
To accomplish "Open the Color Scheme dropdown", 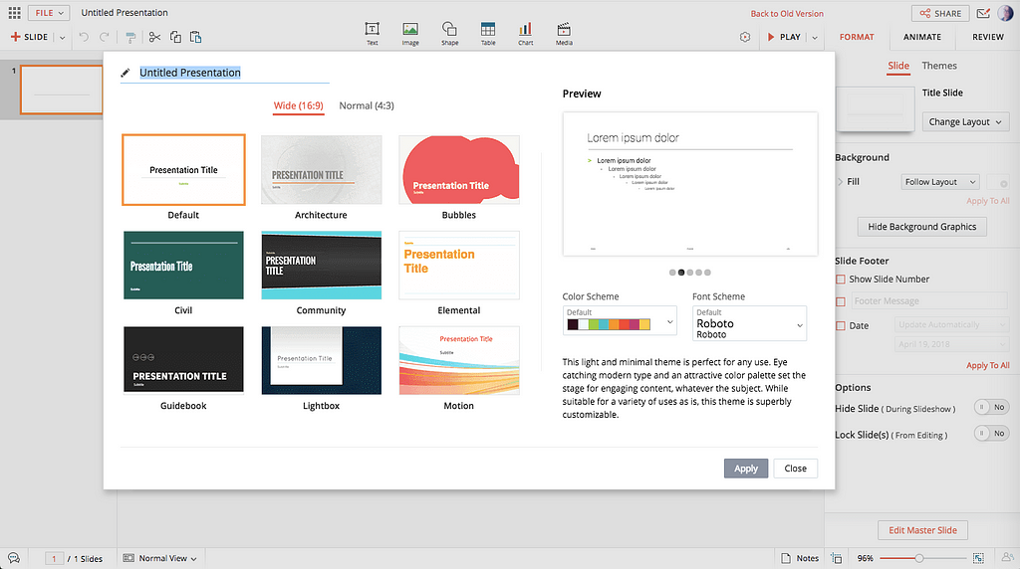I will (620, 320).
